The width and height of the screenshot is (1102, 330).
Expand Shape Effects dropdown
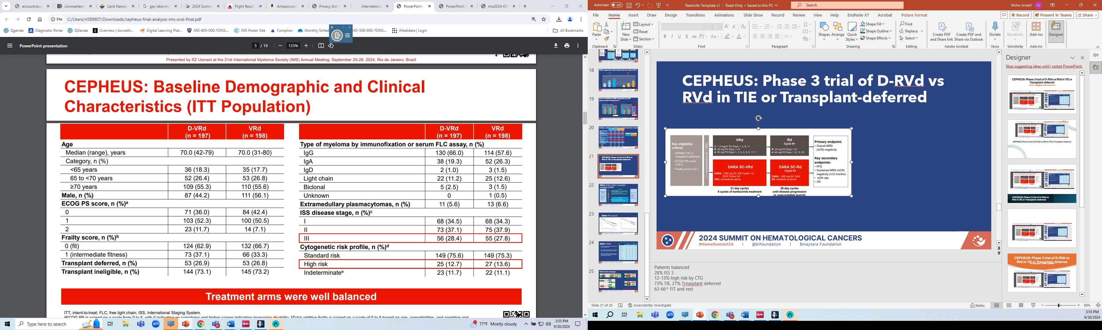pos(875,38)
